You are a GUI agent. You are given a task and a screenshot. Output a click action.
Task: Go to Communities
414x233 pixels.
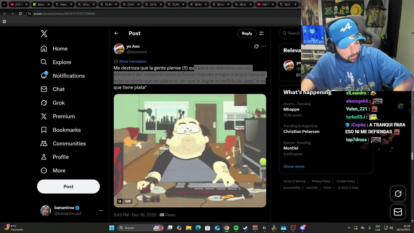pyautogui.click(x=63, y=143)
